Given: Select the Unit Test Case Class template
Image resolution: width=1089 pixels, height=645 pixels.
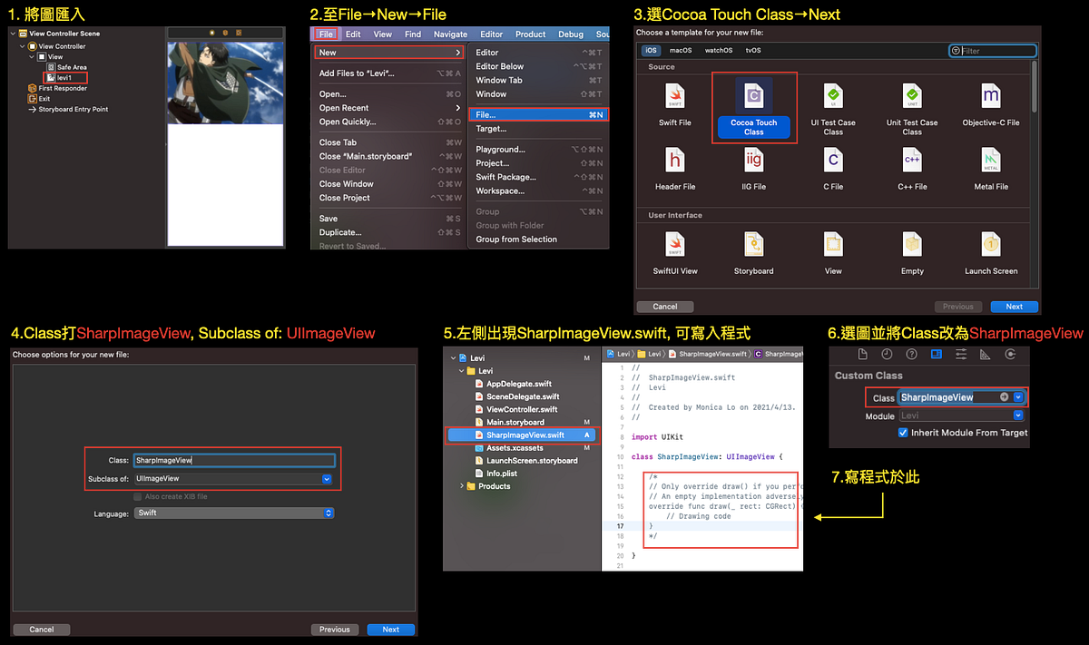Looking at the screenshot, I should 911,96.
